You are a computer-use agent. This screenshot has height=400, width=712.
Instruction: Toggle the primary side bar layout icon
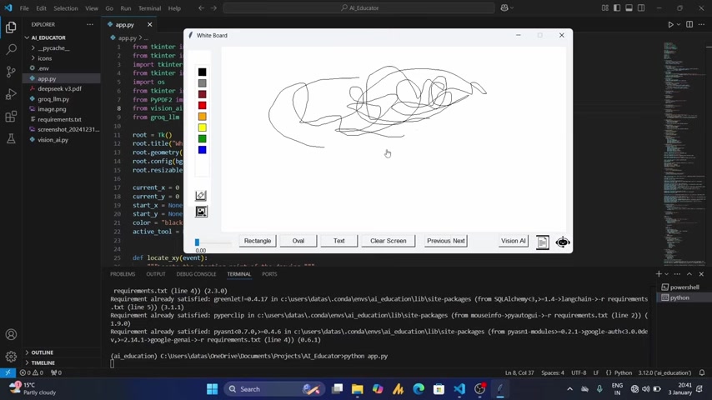click(617, 7)
